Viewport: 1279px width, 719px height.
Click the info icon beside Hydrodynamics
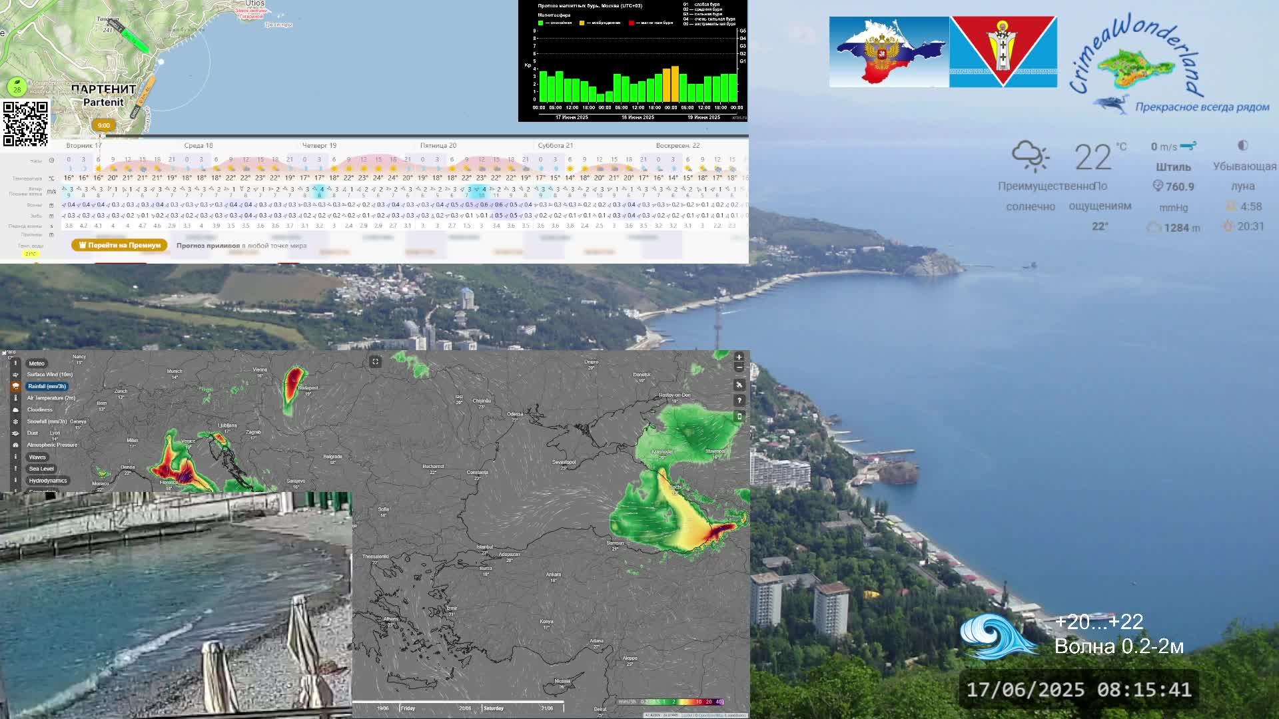point(15,481)
